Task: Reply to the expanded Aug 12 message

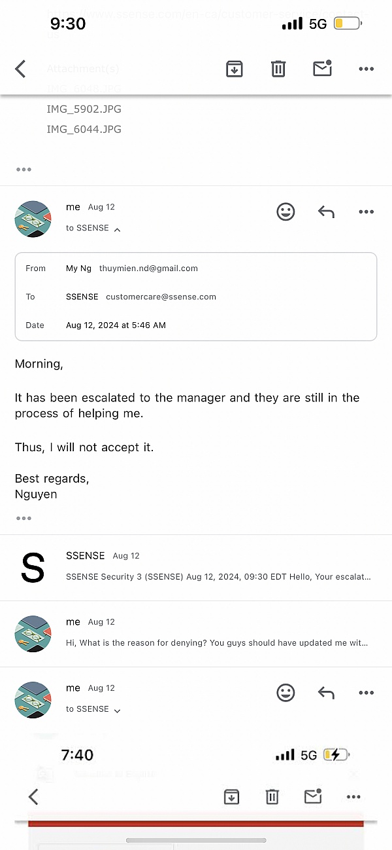Action: pos(326,212)
